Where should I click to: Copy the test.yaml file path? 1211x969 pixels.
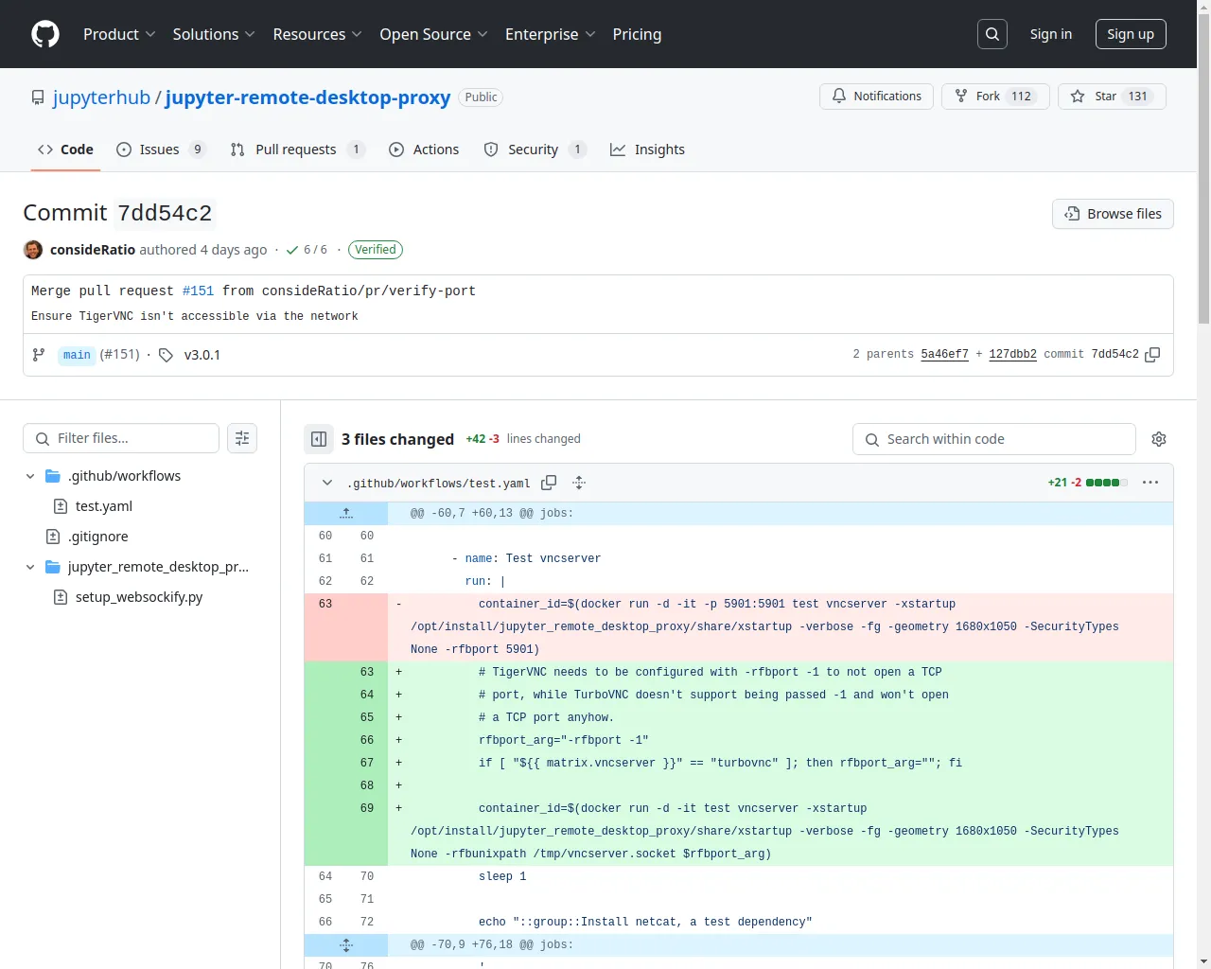click(549, 483)
